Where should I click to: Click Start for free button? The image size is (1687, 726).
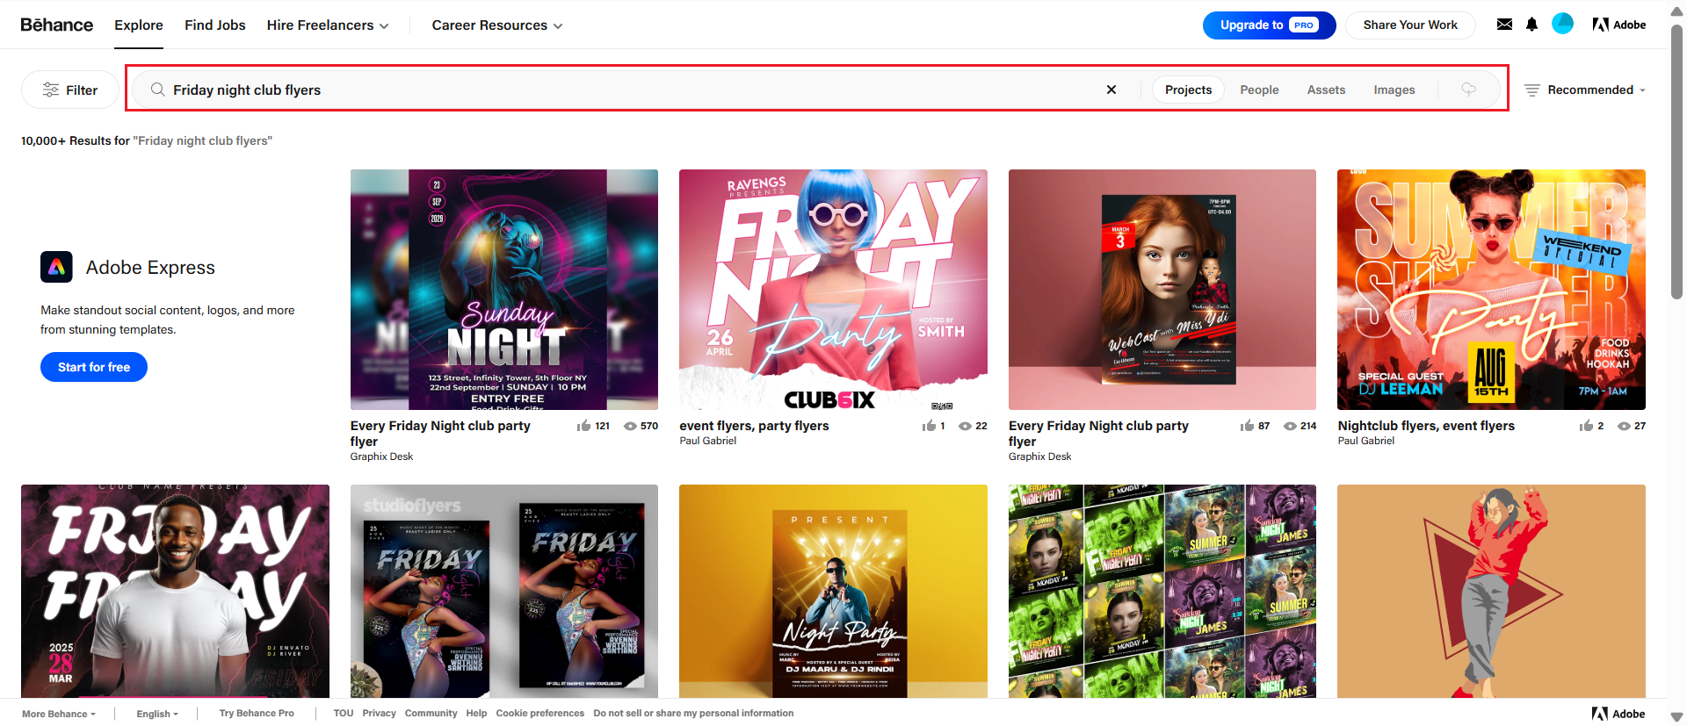[x=94, y=367]
